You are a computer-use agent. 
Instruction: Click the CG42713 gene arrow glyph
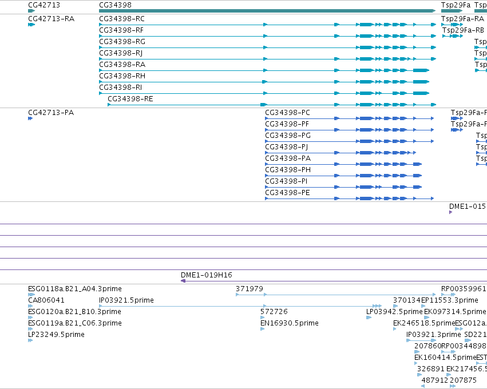31,11
